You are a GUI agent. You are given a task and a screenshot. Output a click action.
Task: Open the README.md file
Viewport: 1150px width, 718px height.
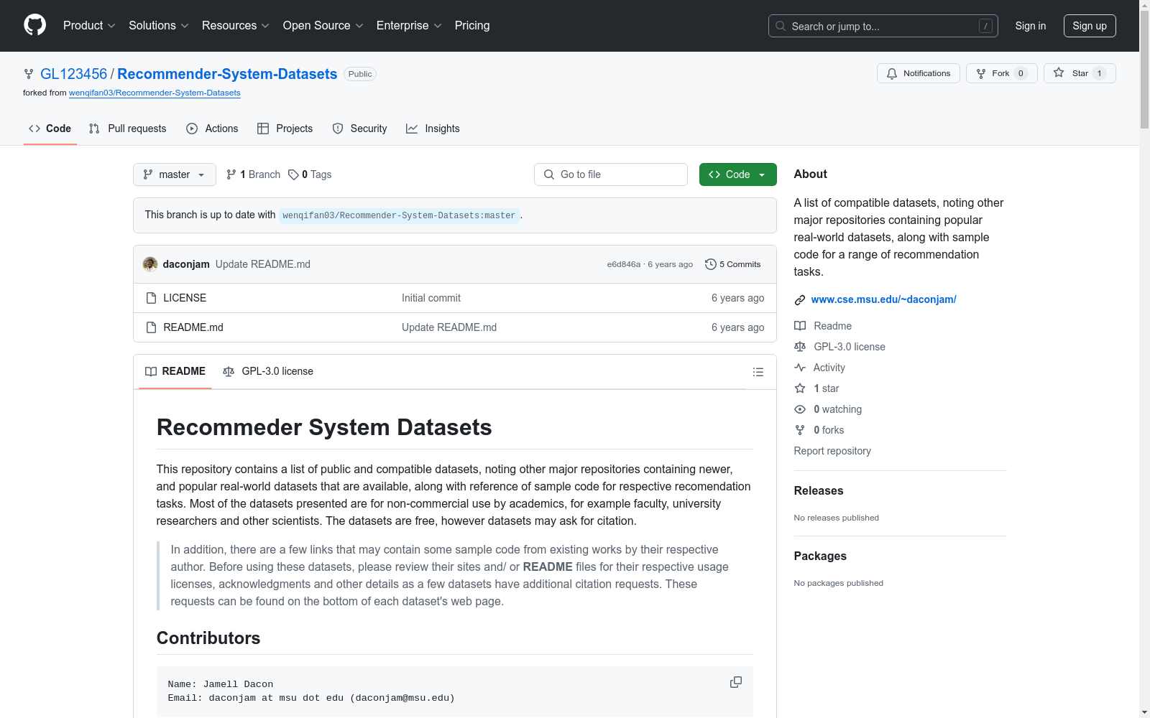[x=193, y=327]
